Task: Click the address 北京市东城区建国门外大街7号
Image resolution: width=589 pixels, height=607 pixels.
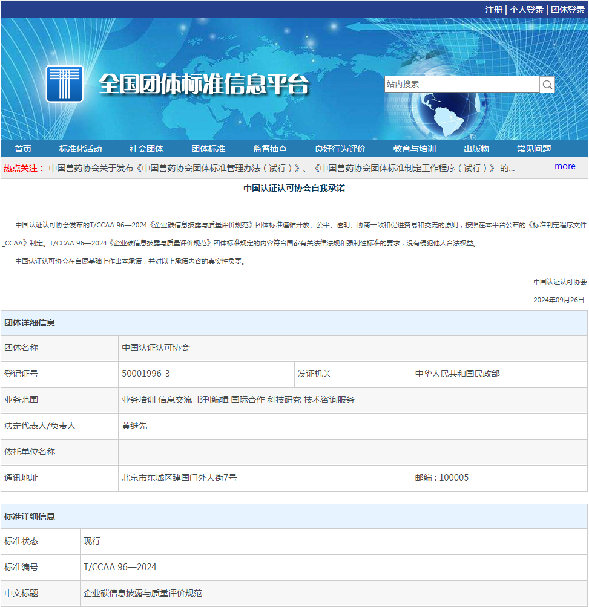Action: point(179,478)
